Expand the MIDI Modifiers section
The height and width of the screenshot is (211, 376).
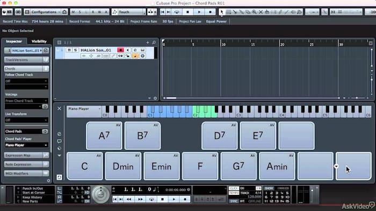point(26,173)
